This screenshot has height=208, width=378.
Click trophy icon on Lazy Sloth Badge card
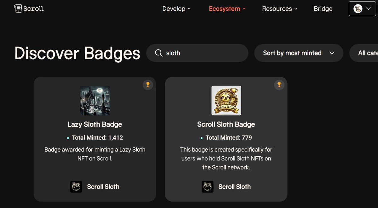click(148, 85)
